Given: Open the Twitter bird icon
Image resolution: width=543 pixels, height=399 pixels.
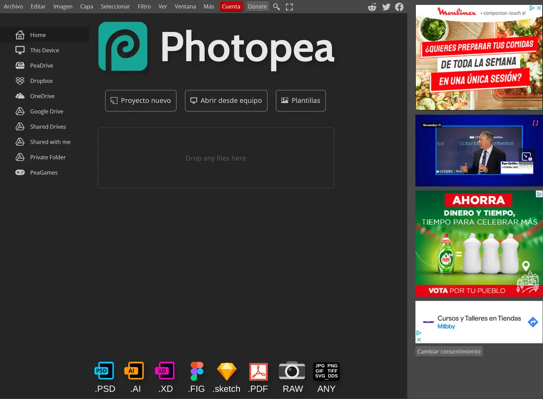Looking at the screenshot, I should coord(386,7).
